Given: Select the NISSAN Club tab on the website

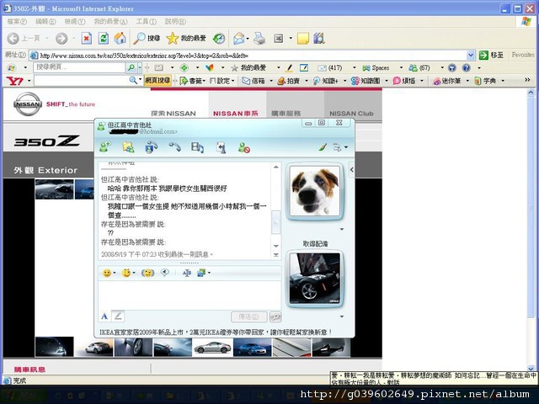Looking at the screenshot, I should [351, 113].
